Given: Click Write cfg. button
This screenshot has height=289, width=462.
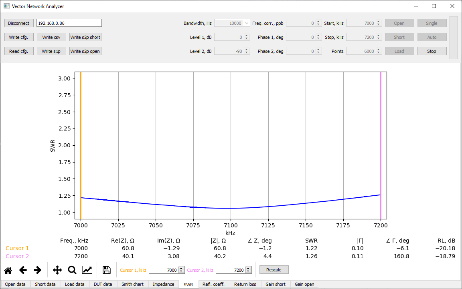Looking at the screenshot, I should [x=19, y=37].
